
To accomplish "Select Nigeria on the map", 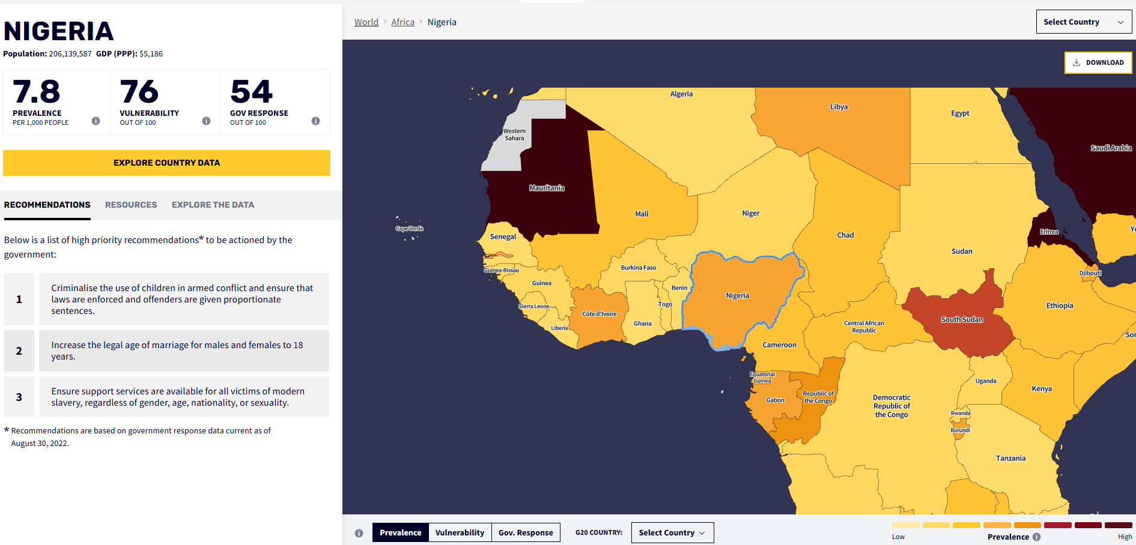I will click(737, 295).
